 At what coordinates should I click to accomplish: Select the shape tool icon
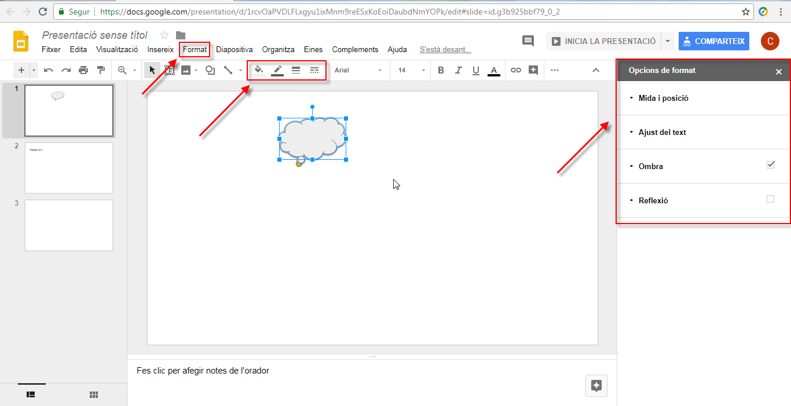[210, 70]
